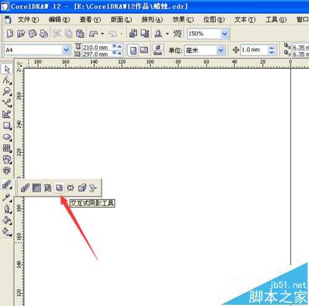Screen dimensions: 309x306
Task: Increase the 1.0 mm nudge offset stepper
Action: 272,48
